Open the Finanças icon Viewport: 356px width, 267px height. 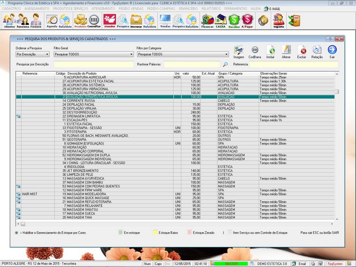click(207, 20)
